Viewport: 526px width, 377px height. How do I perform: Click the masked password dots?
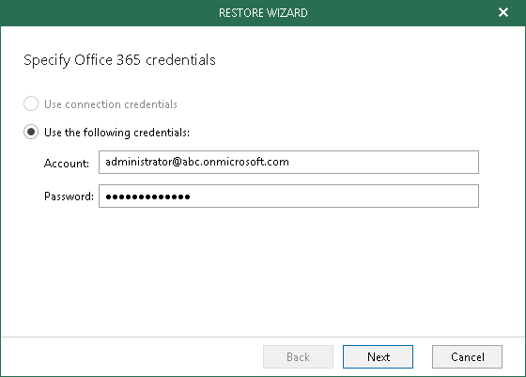pyautogui.click(x=148, y=196)
